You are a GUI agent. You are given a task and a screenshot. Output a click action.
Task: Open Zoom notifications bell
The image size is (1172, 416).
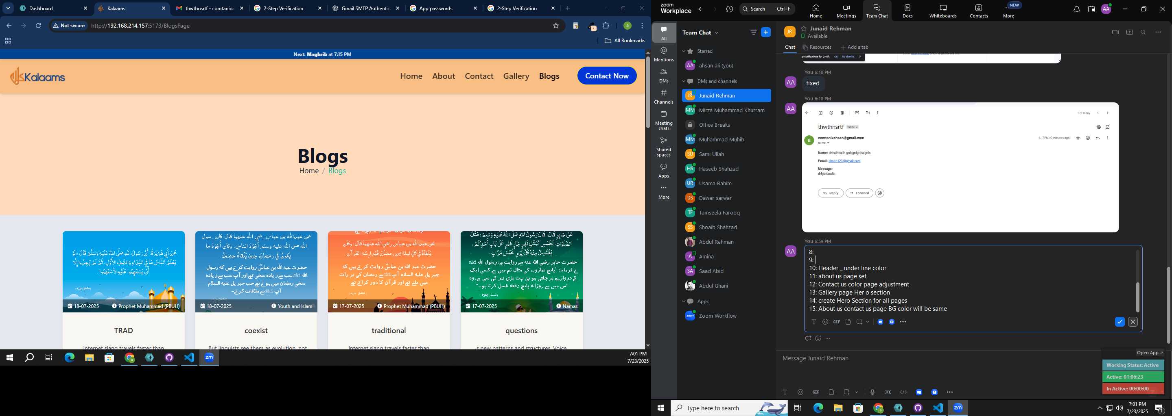(x=1076, y=9)
